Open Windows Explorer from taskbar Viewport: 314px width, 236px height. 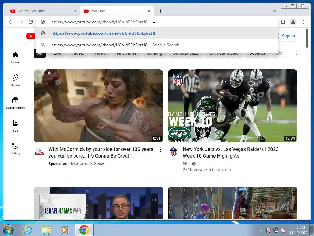pos(46,230)
